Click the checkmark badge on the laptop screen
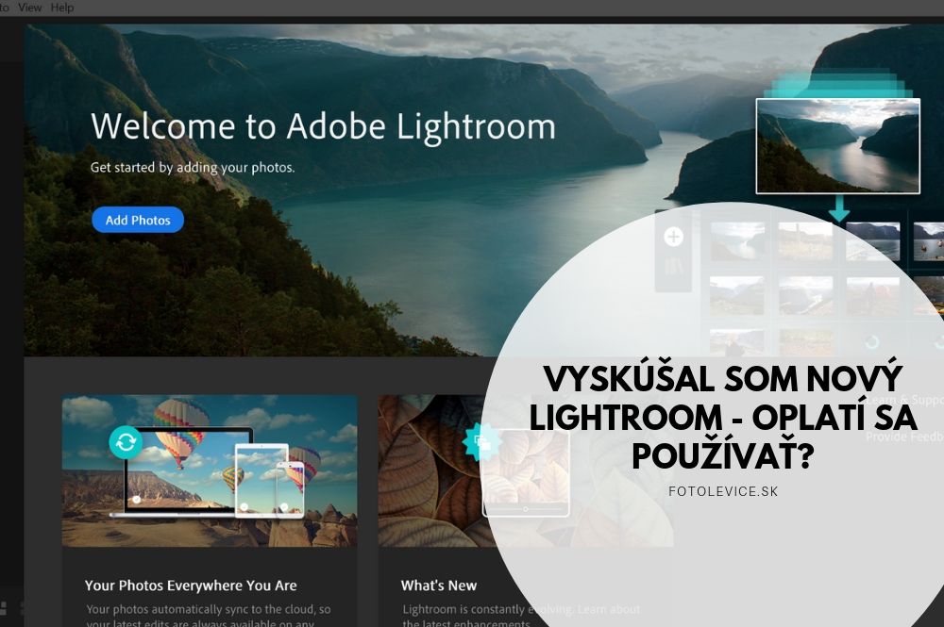 point(137,499)
